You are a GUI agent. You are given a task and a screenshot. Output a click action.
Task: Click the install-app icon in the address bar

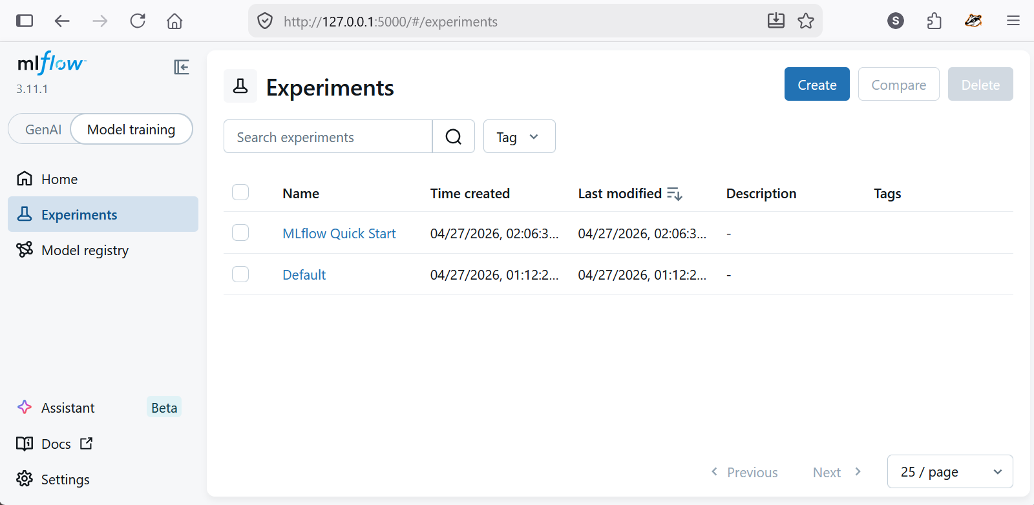[x=776, y=21]
